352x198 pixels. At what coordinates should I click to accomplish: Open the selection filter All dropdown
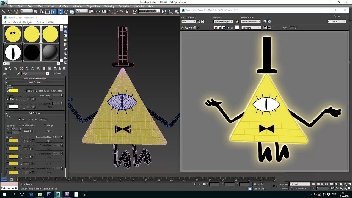[x=26, y=11]
